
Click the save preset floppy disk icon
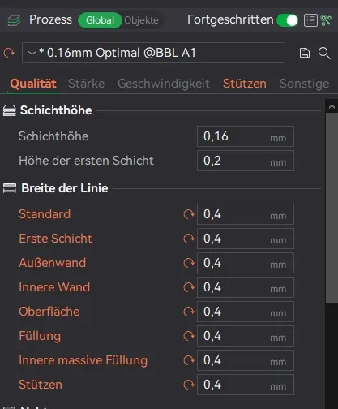[x=305, y=53]
